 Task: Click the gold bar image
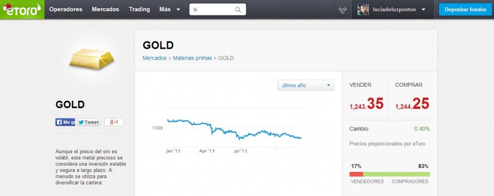click(91, 59)
